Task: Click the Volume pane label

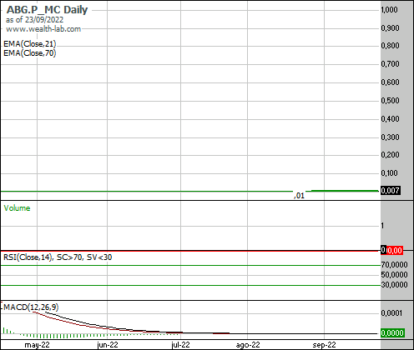Action: (x=17, y=208)
